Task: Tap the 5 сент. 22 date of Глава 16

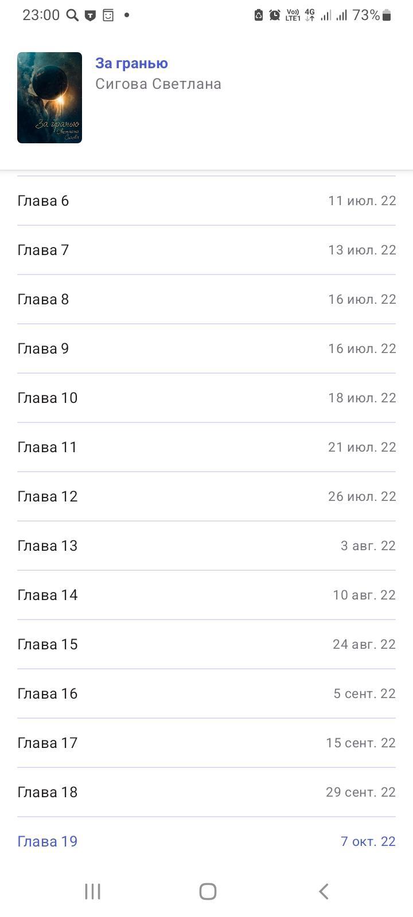Action: coord(364,693)
